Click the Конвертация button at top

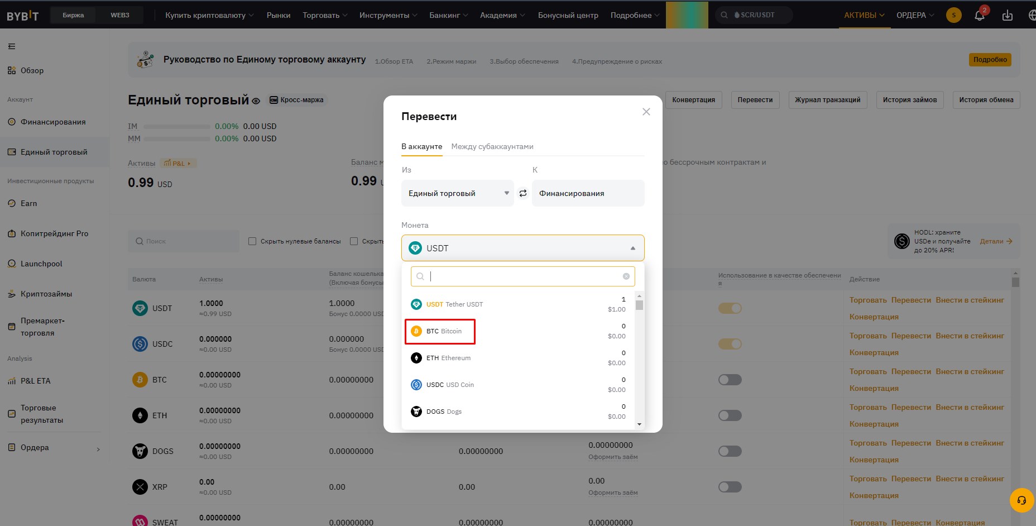tap(693, 100)
